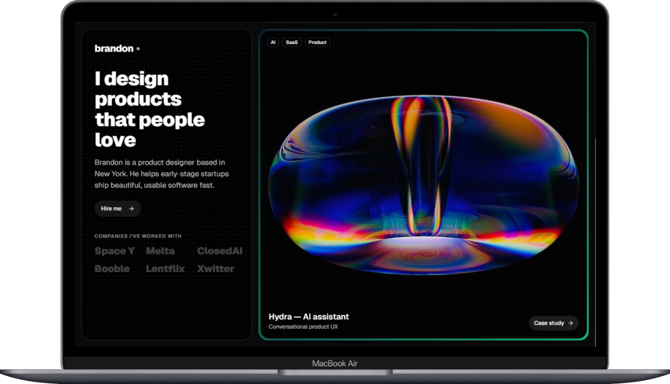Click the arrow icon inside Hire me
The image size is (670, 384).
pos(131,208)
